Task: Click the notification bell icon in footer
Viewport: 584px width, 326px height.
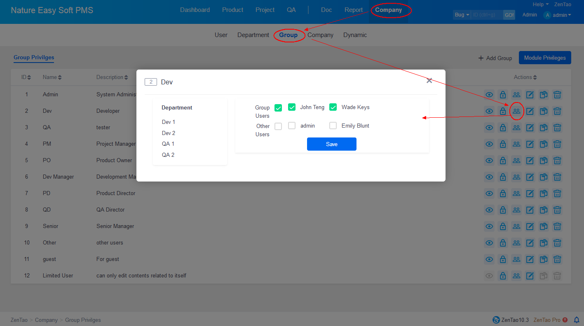Action: coord(577,320)
